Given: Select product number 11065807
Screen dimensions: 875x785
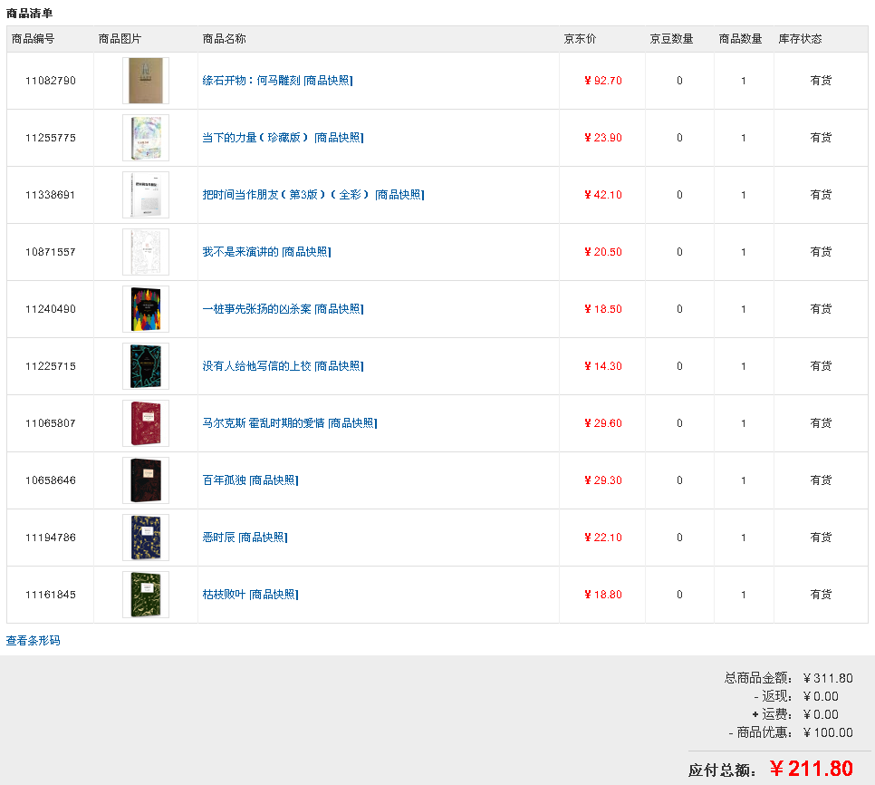Looking at the screenshot, I should click(50, 423).
